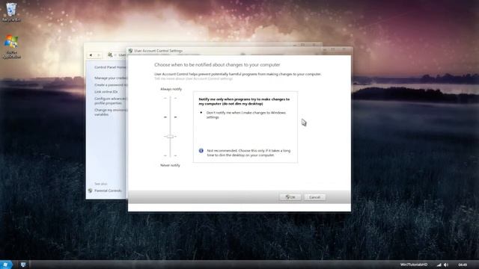Click the 'See also' label in the sidebar
This screenshot has height=269, width=479.
click(100, 184)
